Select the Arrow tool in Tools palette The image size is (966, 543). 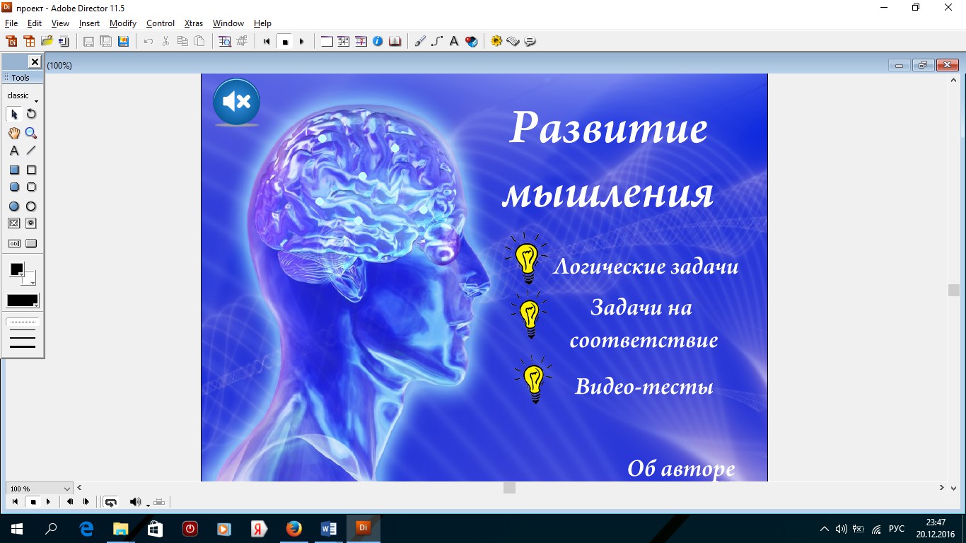[14, 114]
